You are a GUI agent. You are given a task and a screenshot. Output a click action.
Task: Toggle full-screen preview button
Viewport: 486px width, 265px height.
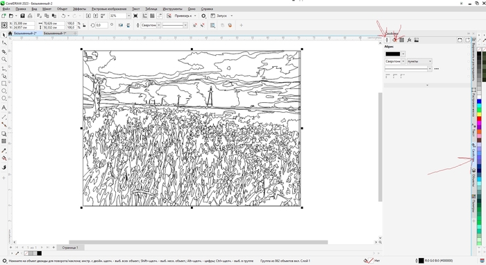[x=135, y=15]
